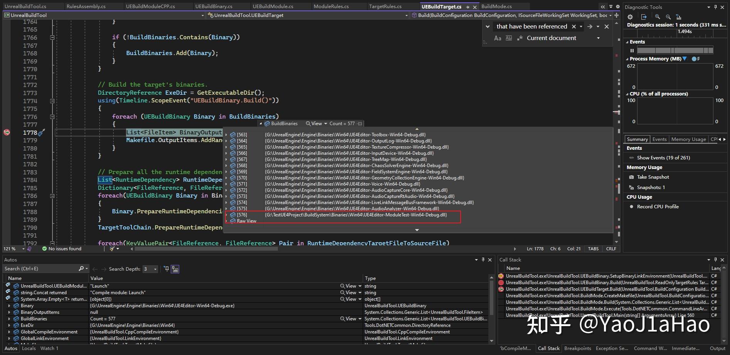Click the camera icon beside Take Snapshot
730x355 pixels.
click(631, 177)
